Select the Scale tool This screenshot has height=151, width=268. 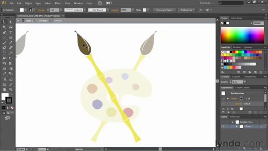point(10,53)
